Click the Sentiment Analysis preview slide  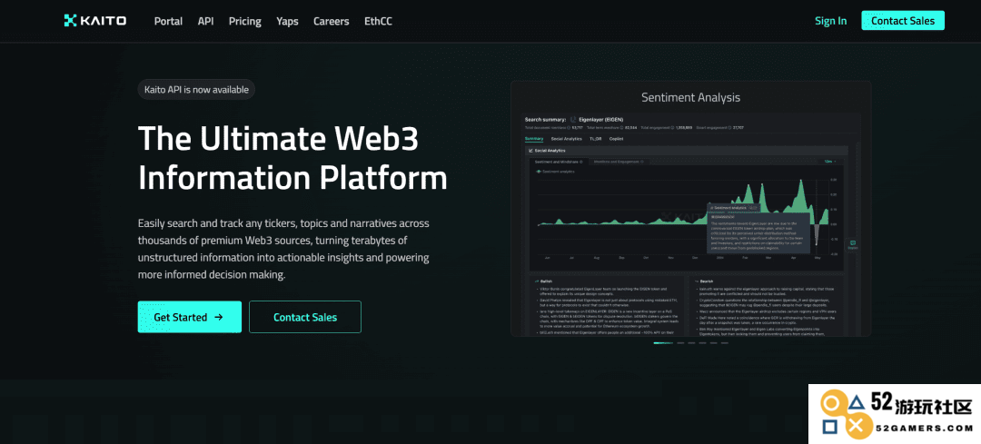pos(690,208)
